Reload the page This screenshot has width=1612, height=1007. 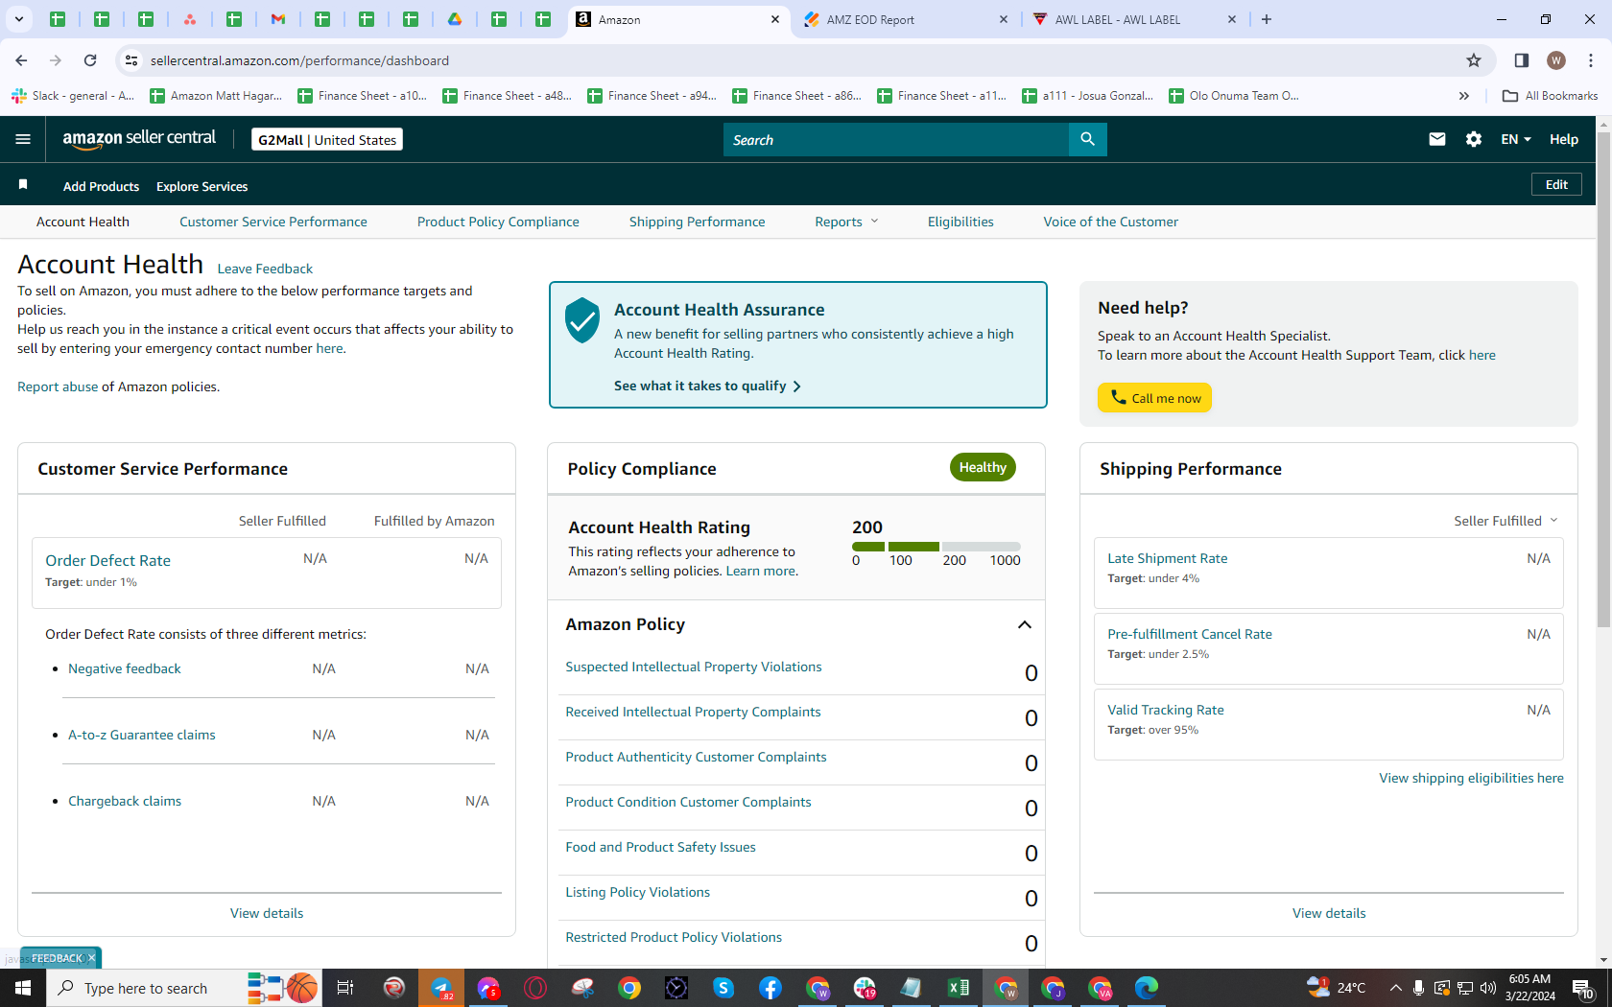click(x=90, y=60)
